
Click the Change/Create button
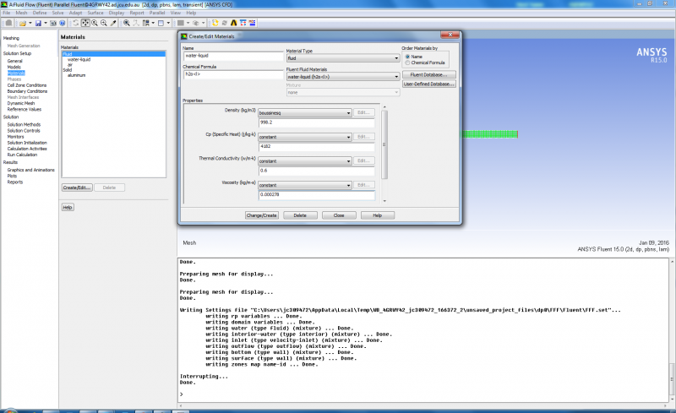[262, 215]
